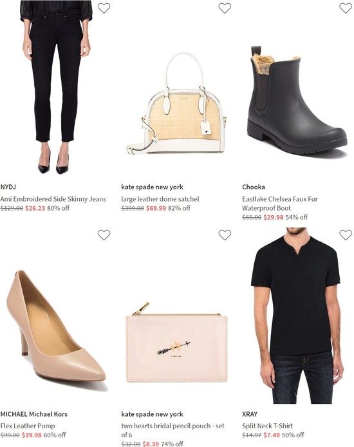This screenshot has height=447, width=354.
Task: Open Eastlake Chelsea Faux Fur Waterproof Boot
Action: tap(280, 204)
